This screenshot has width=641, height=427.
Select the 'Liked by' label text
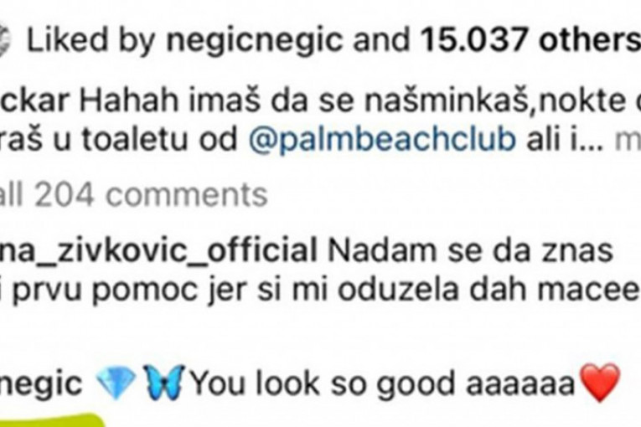coord(90,41)
